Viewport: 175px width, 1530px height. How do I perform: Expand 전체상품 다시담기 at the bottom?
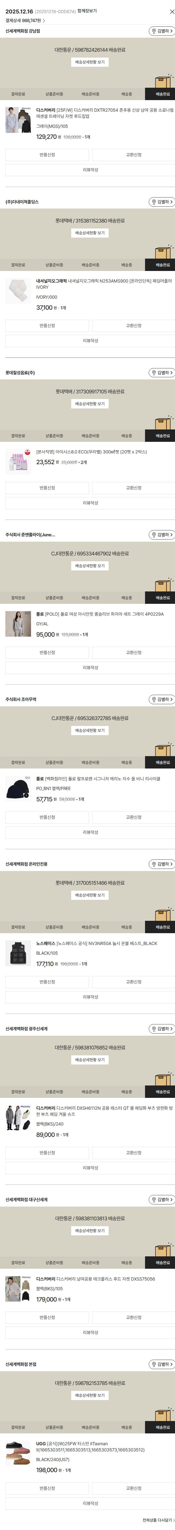point(158,1520)
